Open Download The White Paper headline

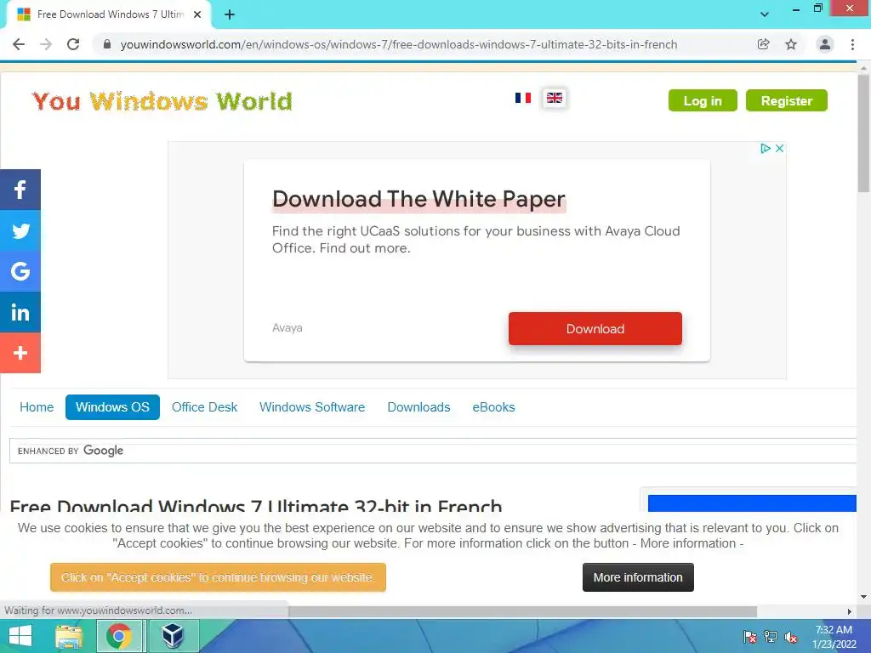[x=418, y=199]
